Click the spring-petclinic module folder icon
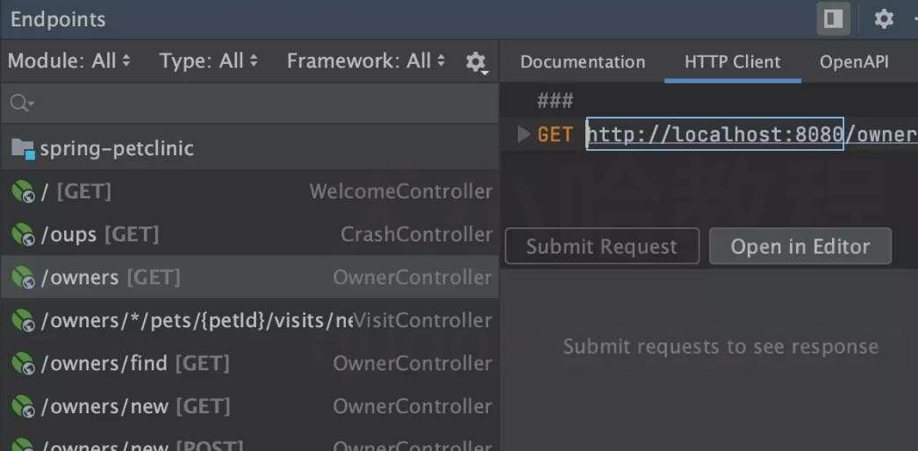 tap(23, 148)
